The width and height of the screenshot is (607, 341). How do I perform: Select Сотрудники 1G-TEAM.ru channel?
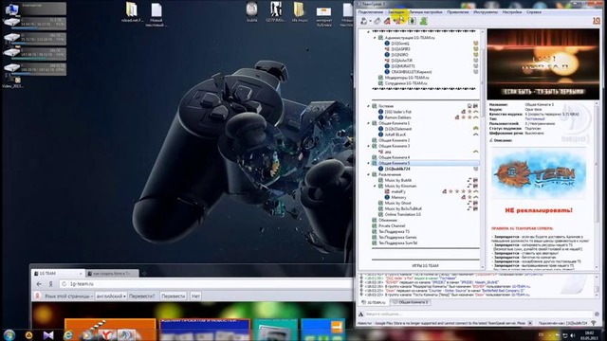406,83
